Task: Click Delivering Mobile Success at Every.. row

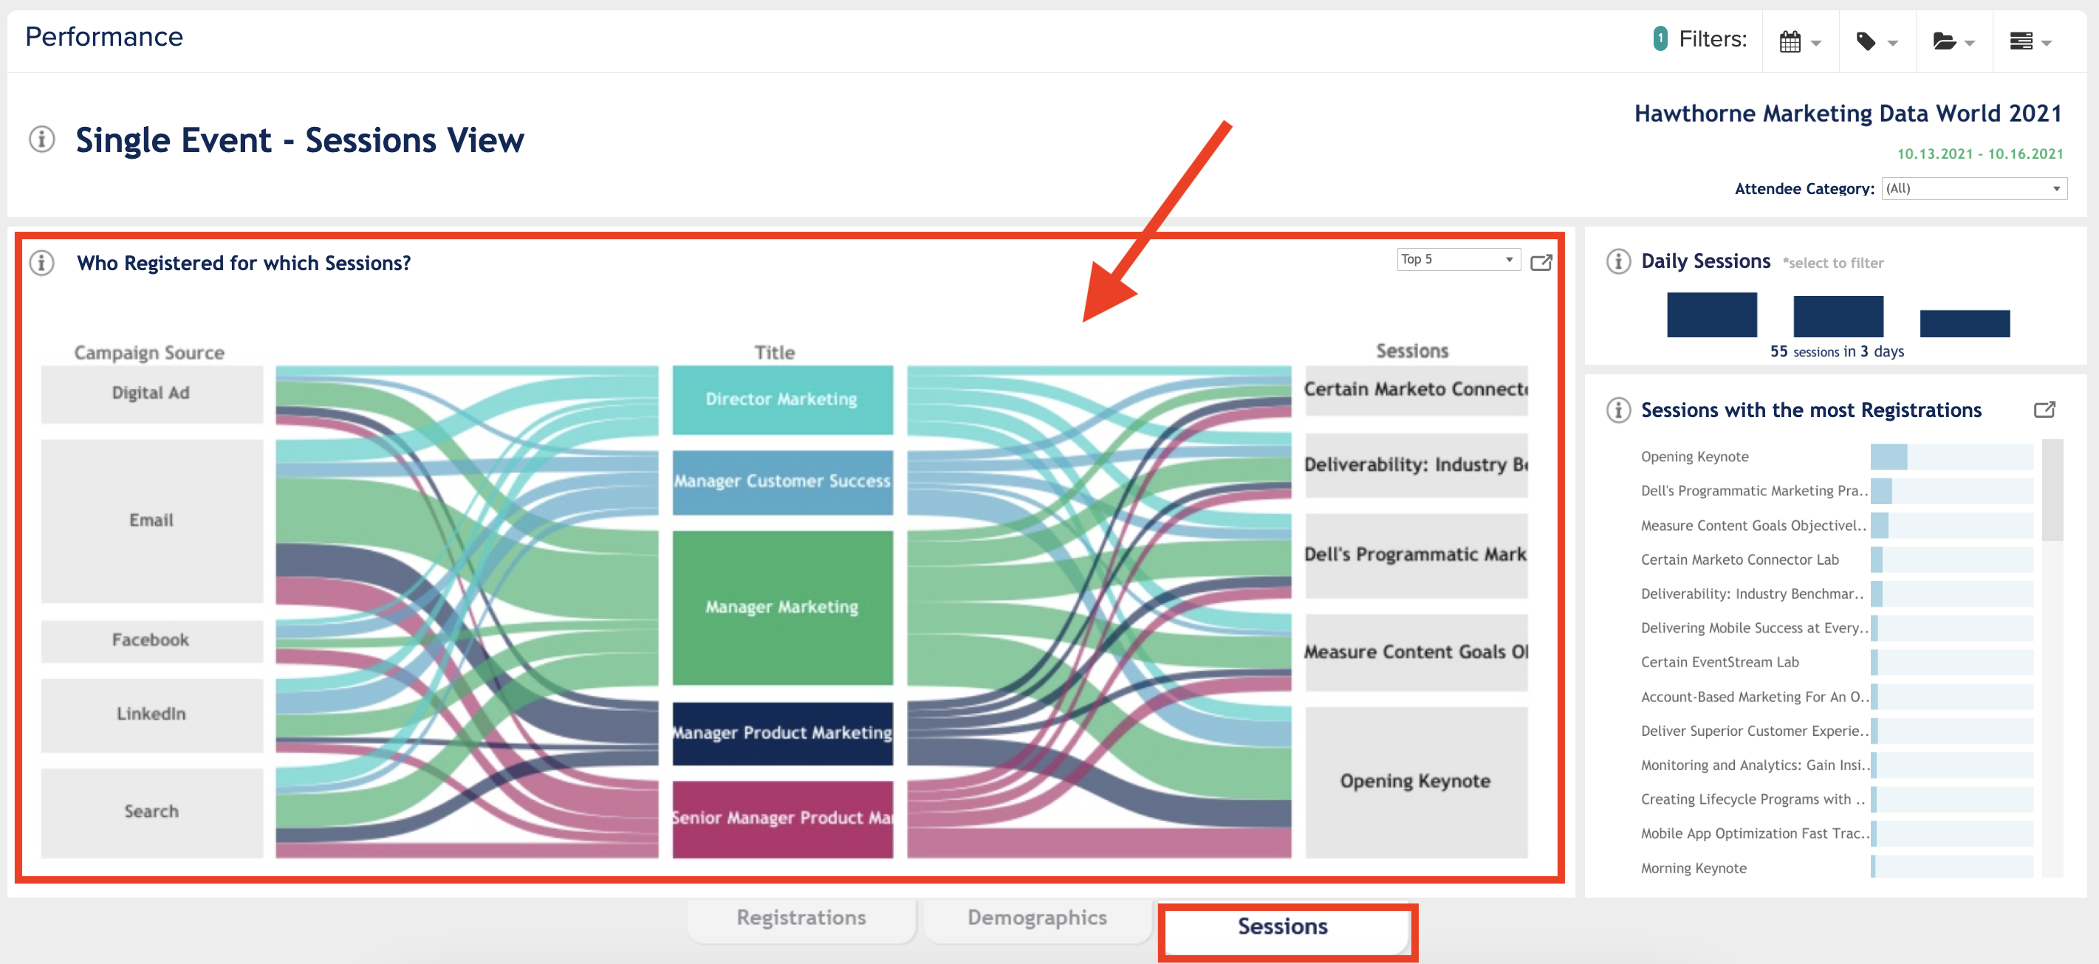Action: click(1836, 627)
